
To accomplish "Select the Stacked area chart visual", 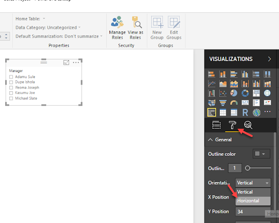I will tap(234, 83).
